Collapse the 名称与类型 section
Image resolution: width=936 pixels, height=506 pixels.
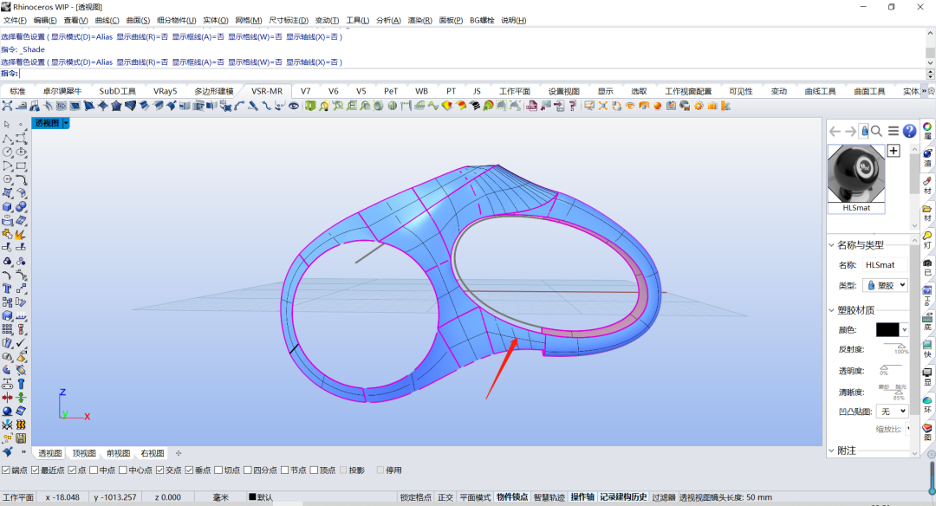coord(832,244)
